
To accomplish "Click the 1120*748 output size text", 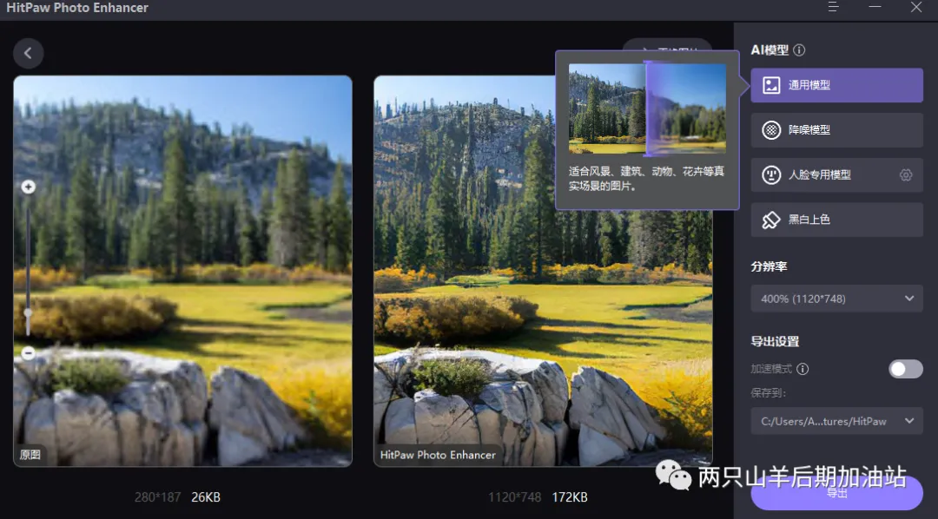I will 514,497.
